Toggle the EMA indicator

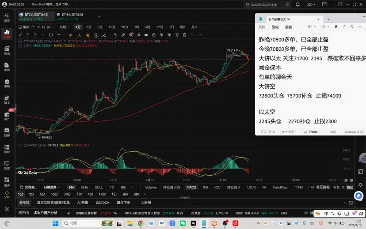[x=84, y=187]
